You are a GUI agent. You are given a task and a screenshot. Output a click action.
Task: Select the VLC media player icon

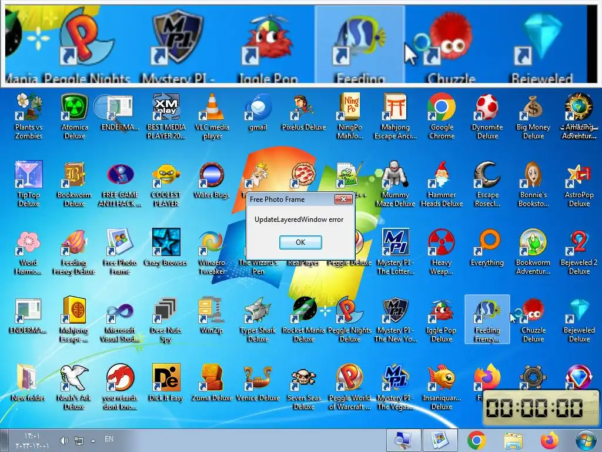click(212, 117)
